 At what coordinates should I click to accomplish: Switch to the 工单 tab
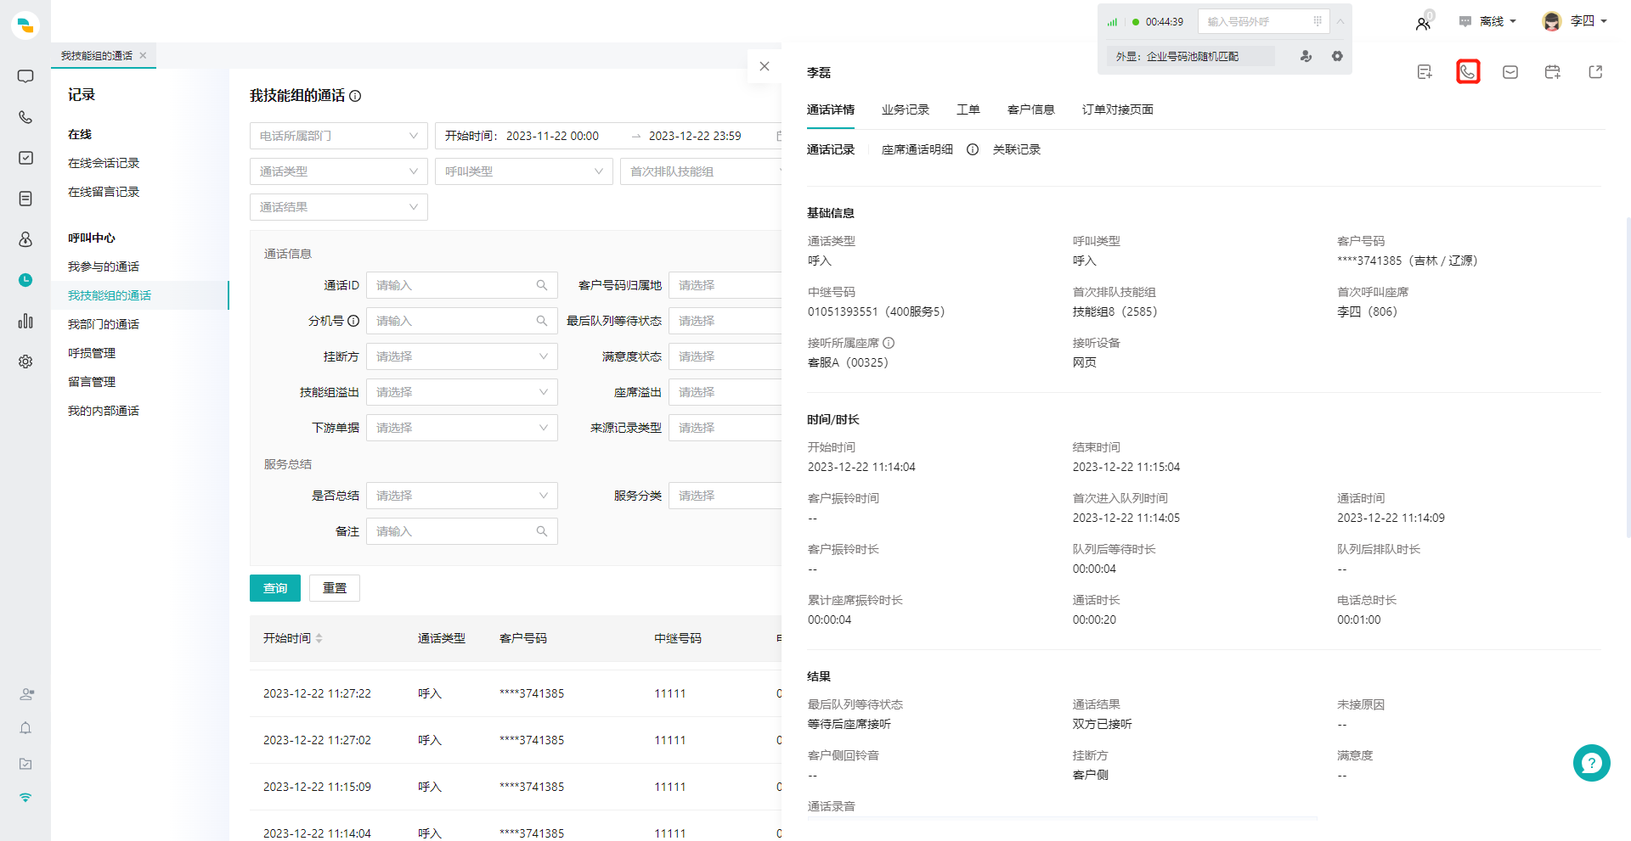point(968,109)
